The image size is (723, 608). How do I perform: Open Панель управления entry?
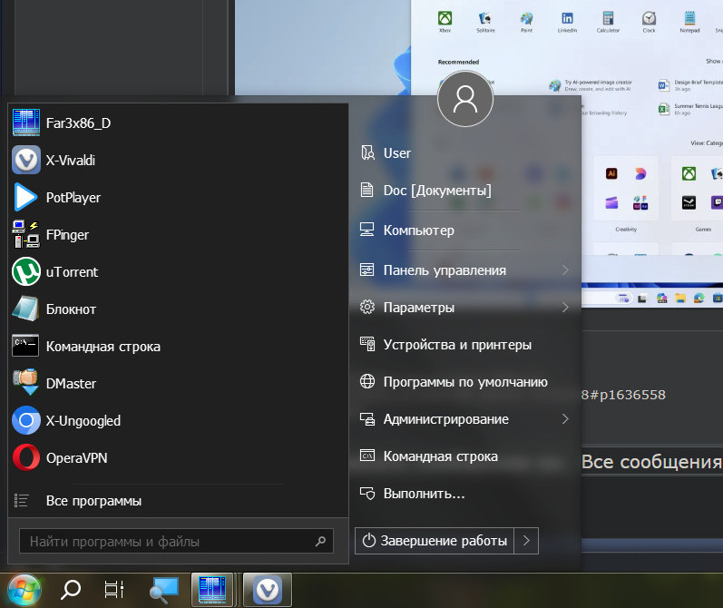(464, 270)
